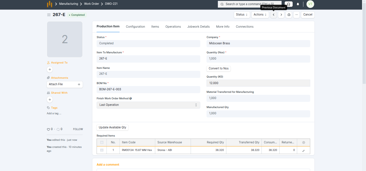Toggle sidebar with hamburger menu icon
Screen dimensions: 366x171
(49, 15)
